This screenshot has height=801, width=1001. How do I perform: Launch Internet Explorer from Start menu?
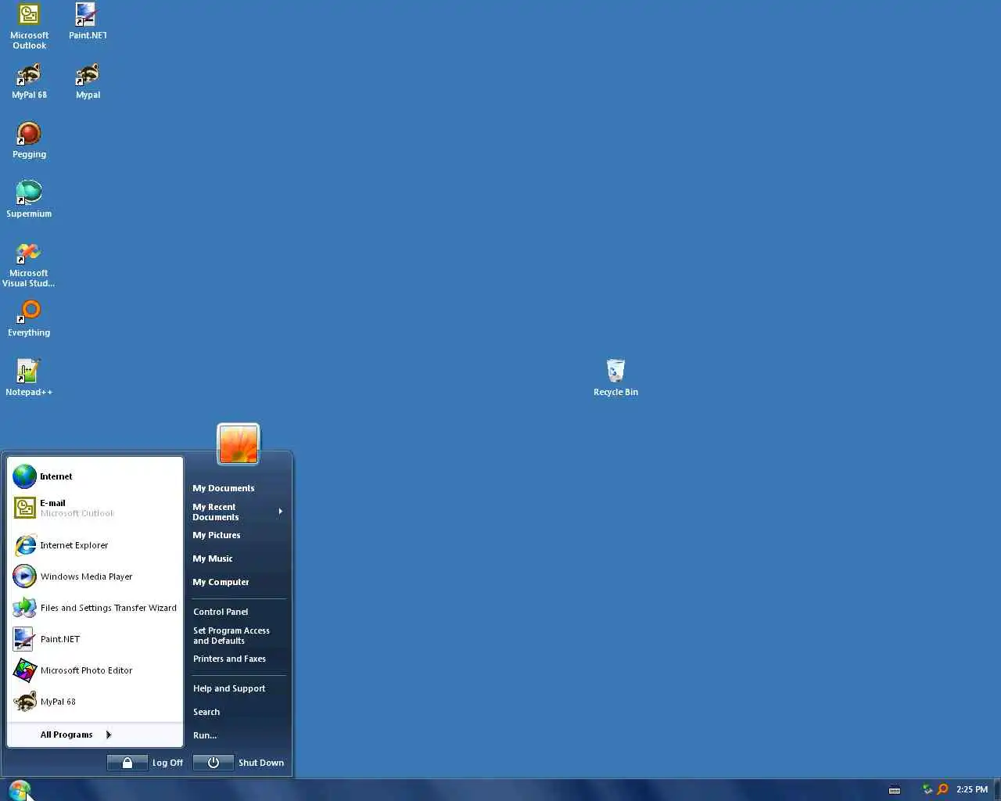pyautogui.click(x=95, y=545)
